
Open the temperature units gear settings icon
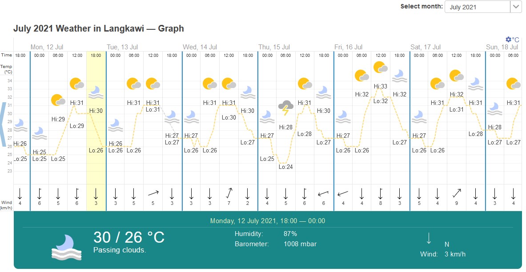point(508,40)
